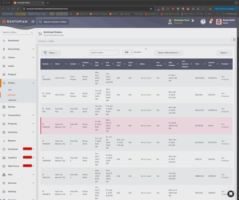Click the search magnifier icon in header
Image resolution: width=239 pixels, height=200 pixels.
(x=40, y=22)
